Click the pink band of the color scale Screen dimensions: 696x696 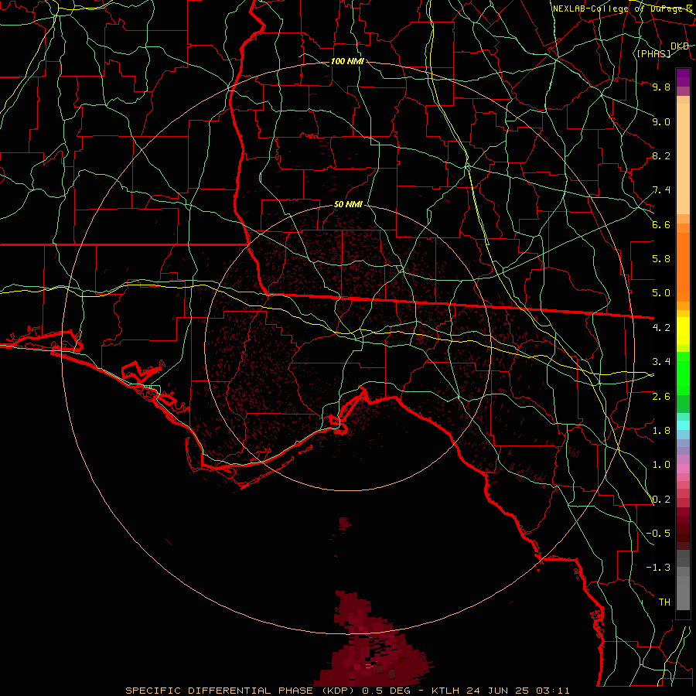tap(683, 469)
